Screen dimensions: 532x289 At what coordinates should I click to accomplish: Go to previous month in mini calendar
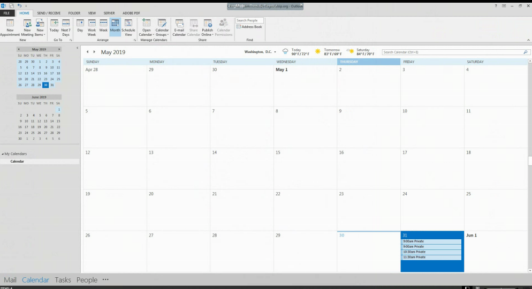tap(19, 49)
